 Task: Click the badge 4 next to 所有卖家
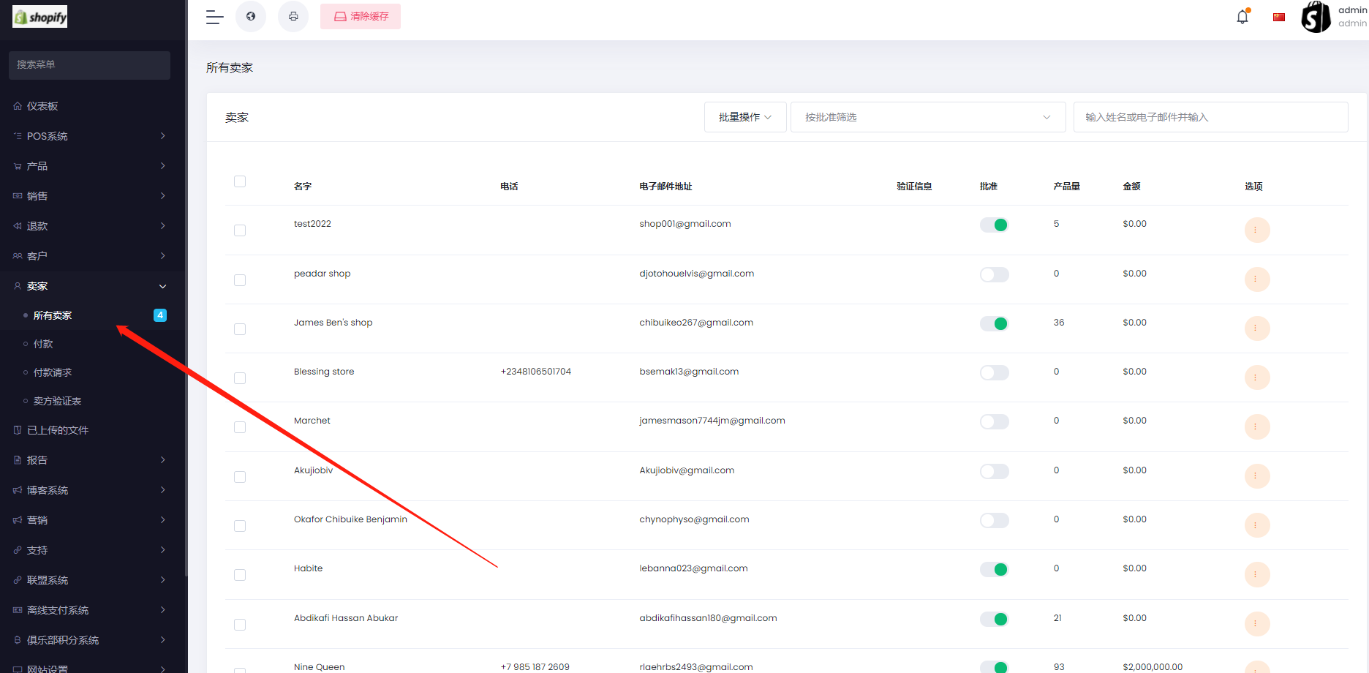160,315
